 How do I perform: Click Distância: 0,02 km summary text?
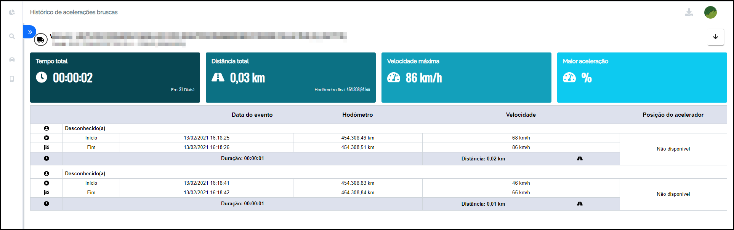483,159
